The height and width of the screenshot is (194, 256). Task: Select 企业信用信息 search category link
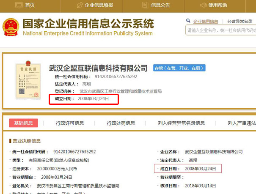(x=206, y=22)
